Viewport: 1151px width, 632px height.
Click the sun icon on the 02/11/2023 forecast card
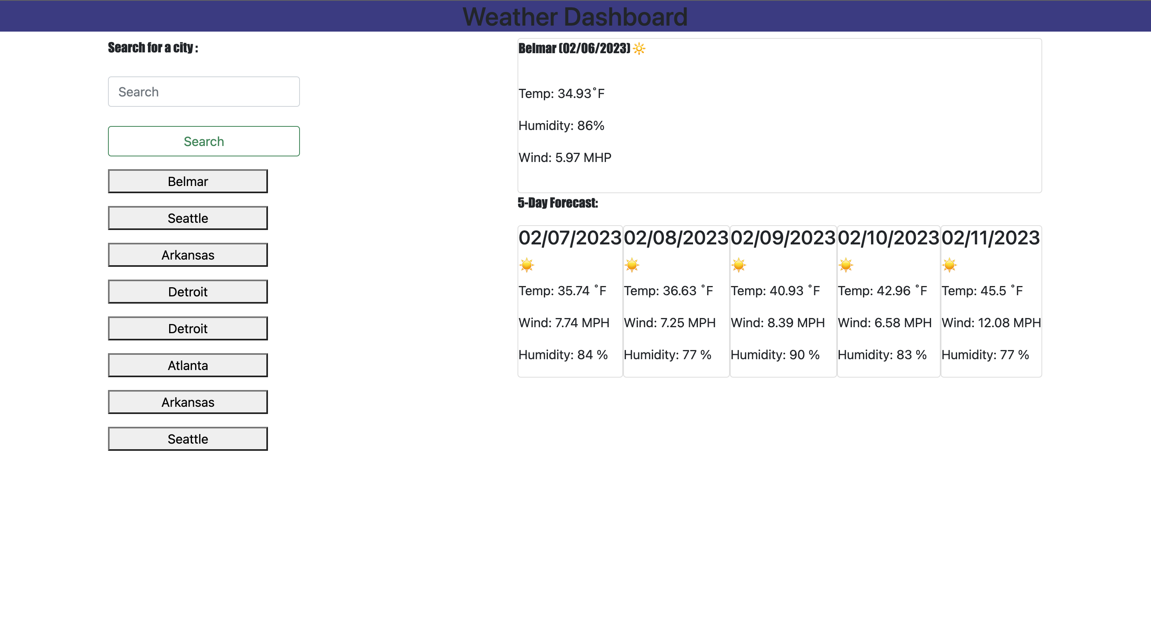click(x=949, y=266)
